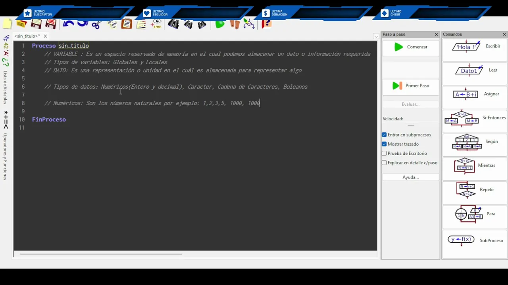
Task: Click the 'FinProceso' keyword on line 10
Action: [x=49, y=119]
